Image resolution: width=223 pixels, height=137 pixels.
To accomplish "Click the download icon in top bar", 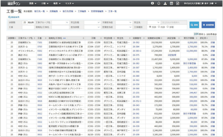I will point(165,4).
